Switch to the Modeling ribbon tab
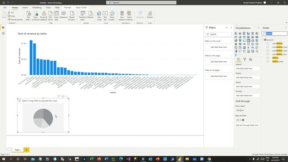Viewport: 288px width, 162px height. pyautogui.click(x=37, y=8)
